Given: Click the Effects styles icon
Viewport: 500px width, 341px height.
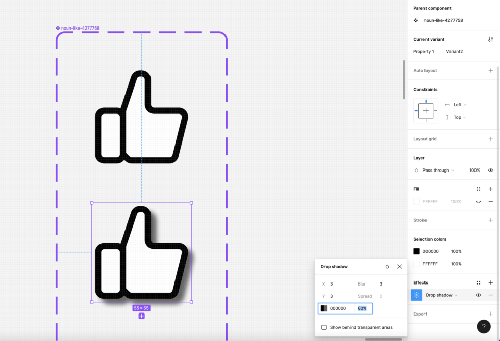Looking at the screenshot, I should click(x=479, y=282).
